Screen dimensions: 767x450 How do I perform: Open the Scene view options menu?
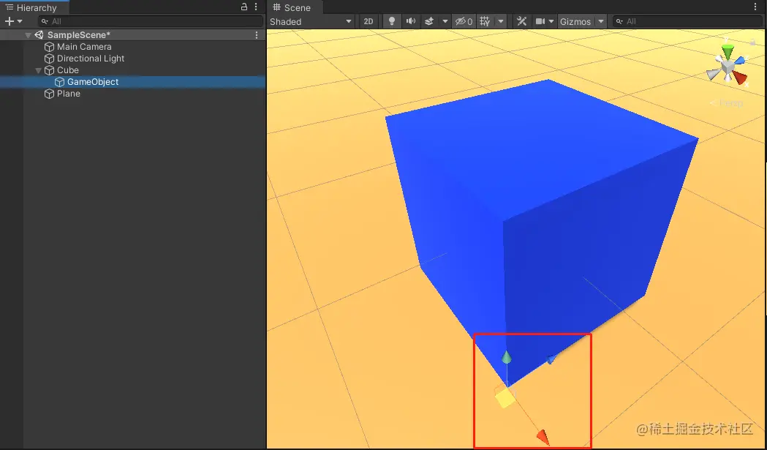pos(756,7)
